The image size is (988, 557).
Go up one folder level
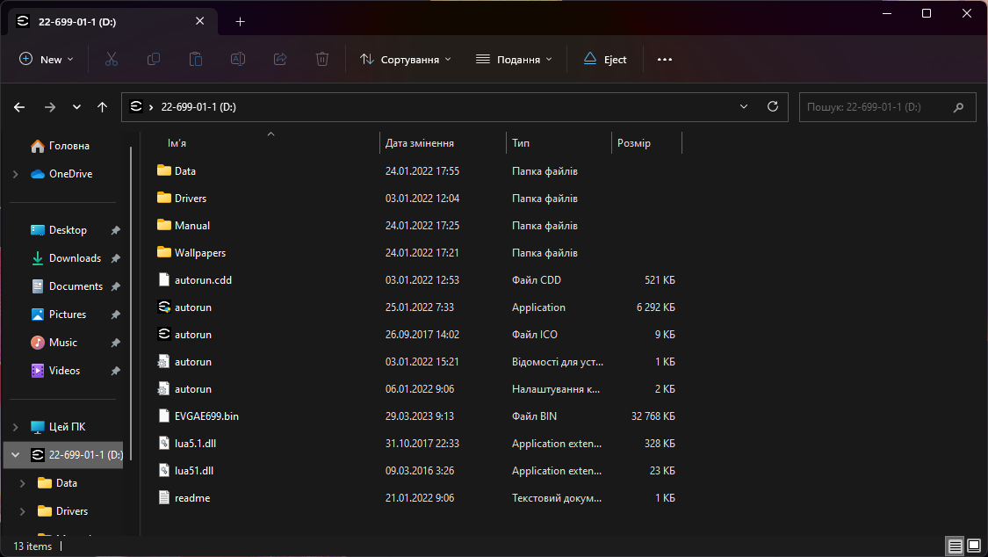click(x=102, y=106)
